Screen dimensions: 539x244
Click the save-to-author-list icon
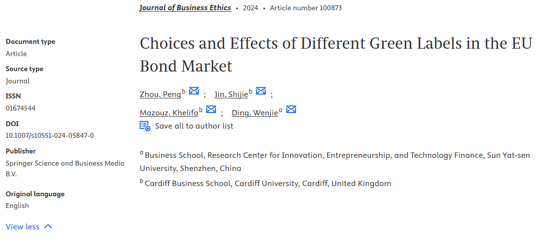tap(145, 126)
